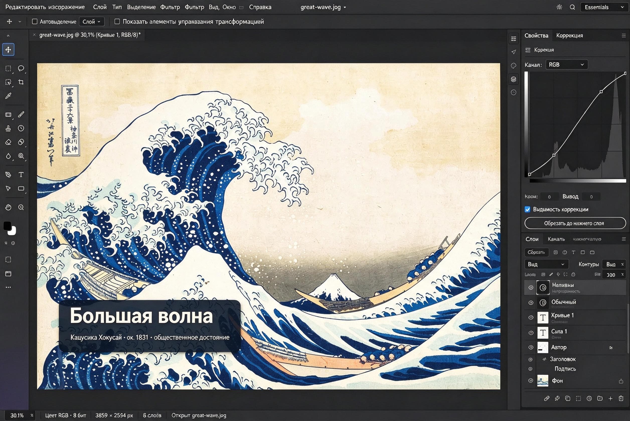The width and height of the screenshot is (630, 421).
Task: Open the Справка menu
Action: [x=260, y=7]
